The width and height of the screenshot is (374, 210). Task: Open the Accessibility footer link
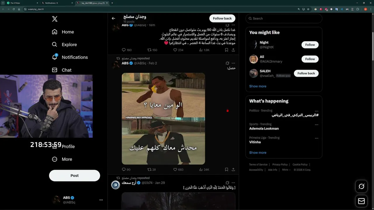pos(256,170)
